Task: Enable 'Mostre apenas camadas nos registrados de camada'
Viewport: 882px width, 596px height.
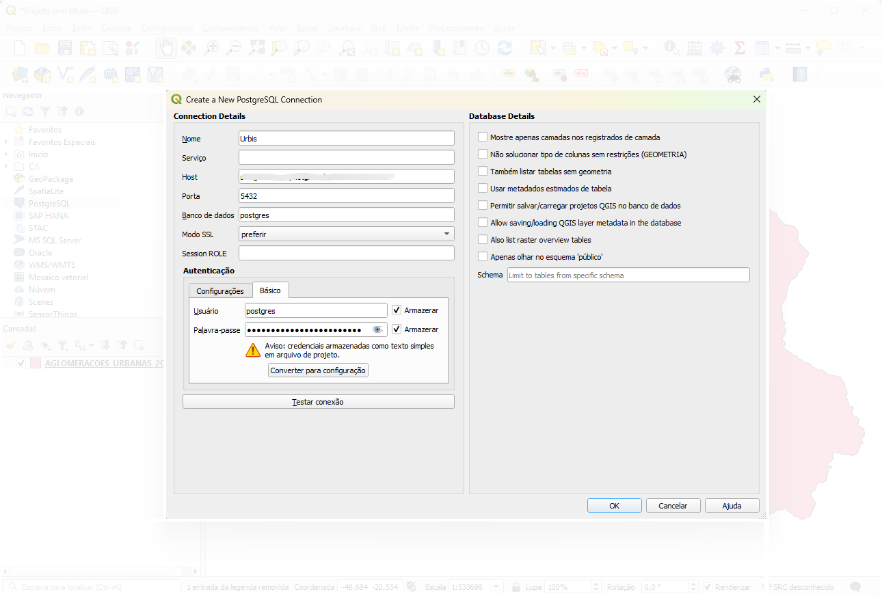Action: coord(483,137)
